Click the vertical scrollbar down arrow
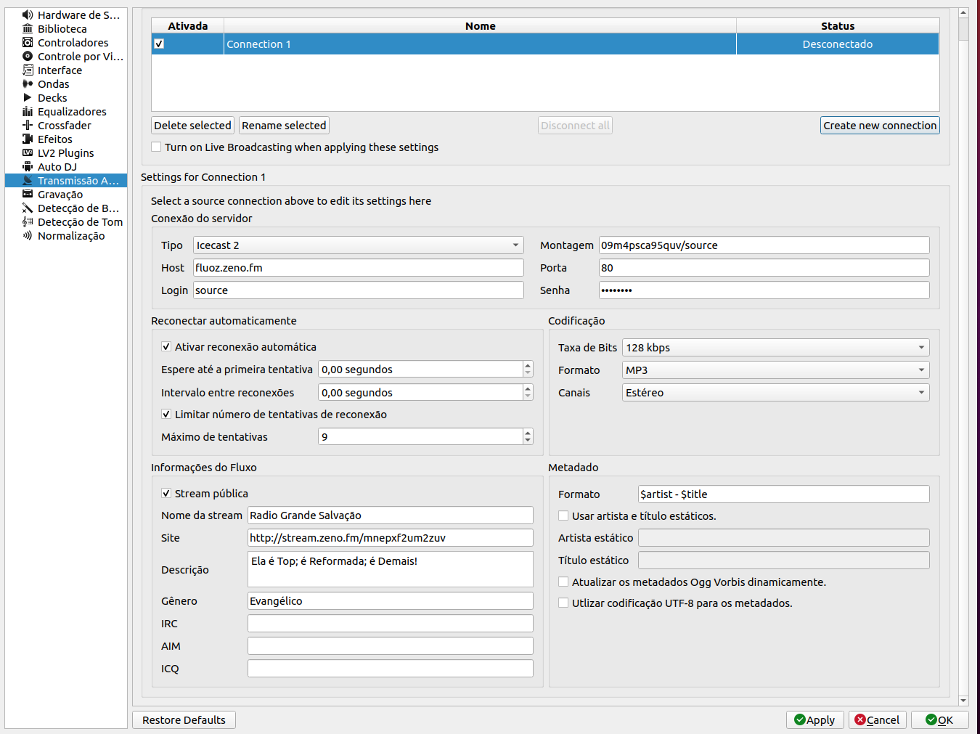 (x=963, y=701)
